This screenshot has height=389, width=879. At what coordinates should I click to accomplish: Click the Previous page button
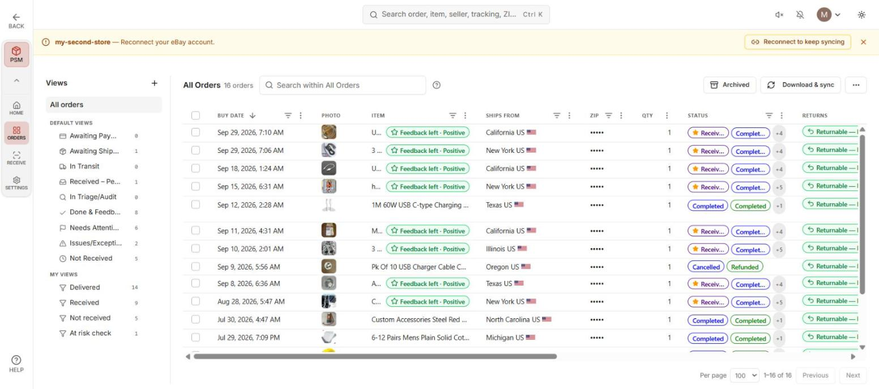coord(815,375)
